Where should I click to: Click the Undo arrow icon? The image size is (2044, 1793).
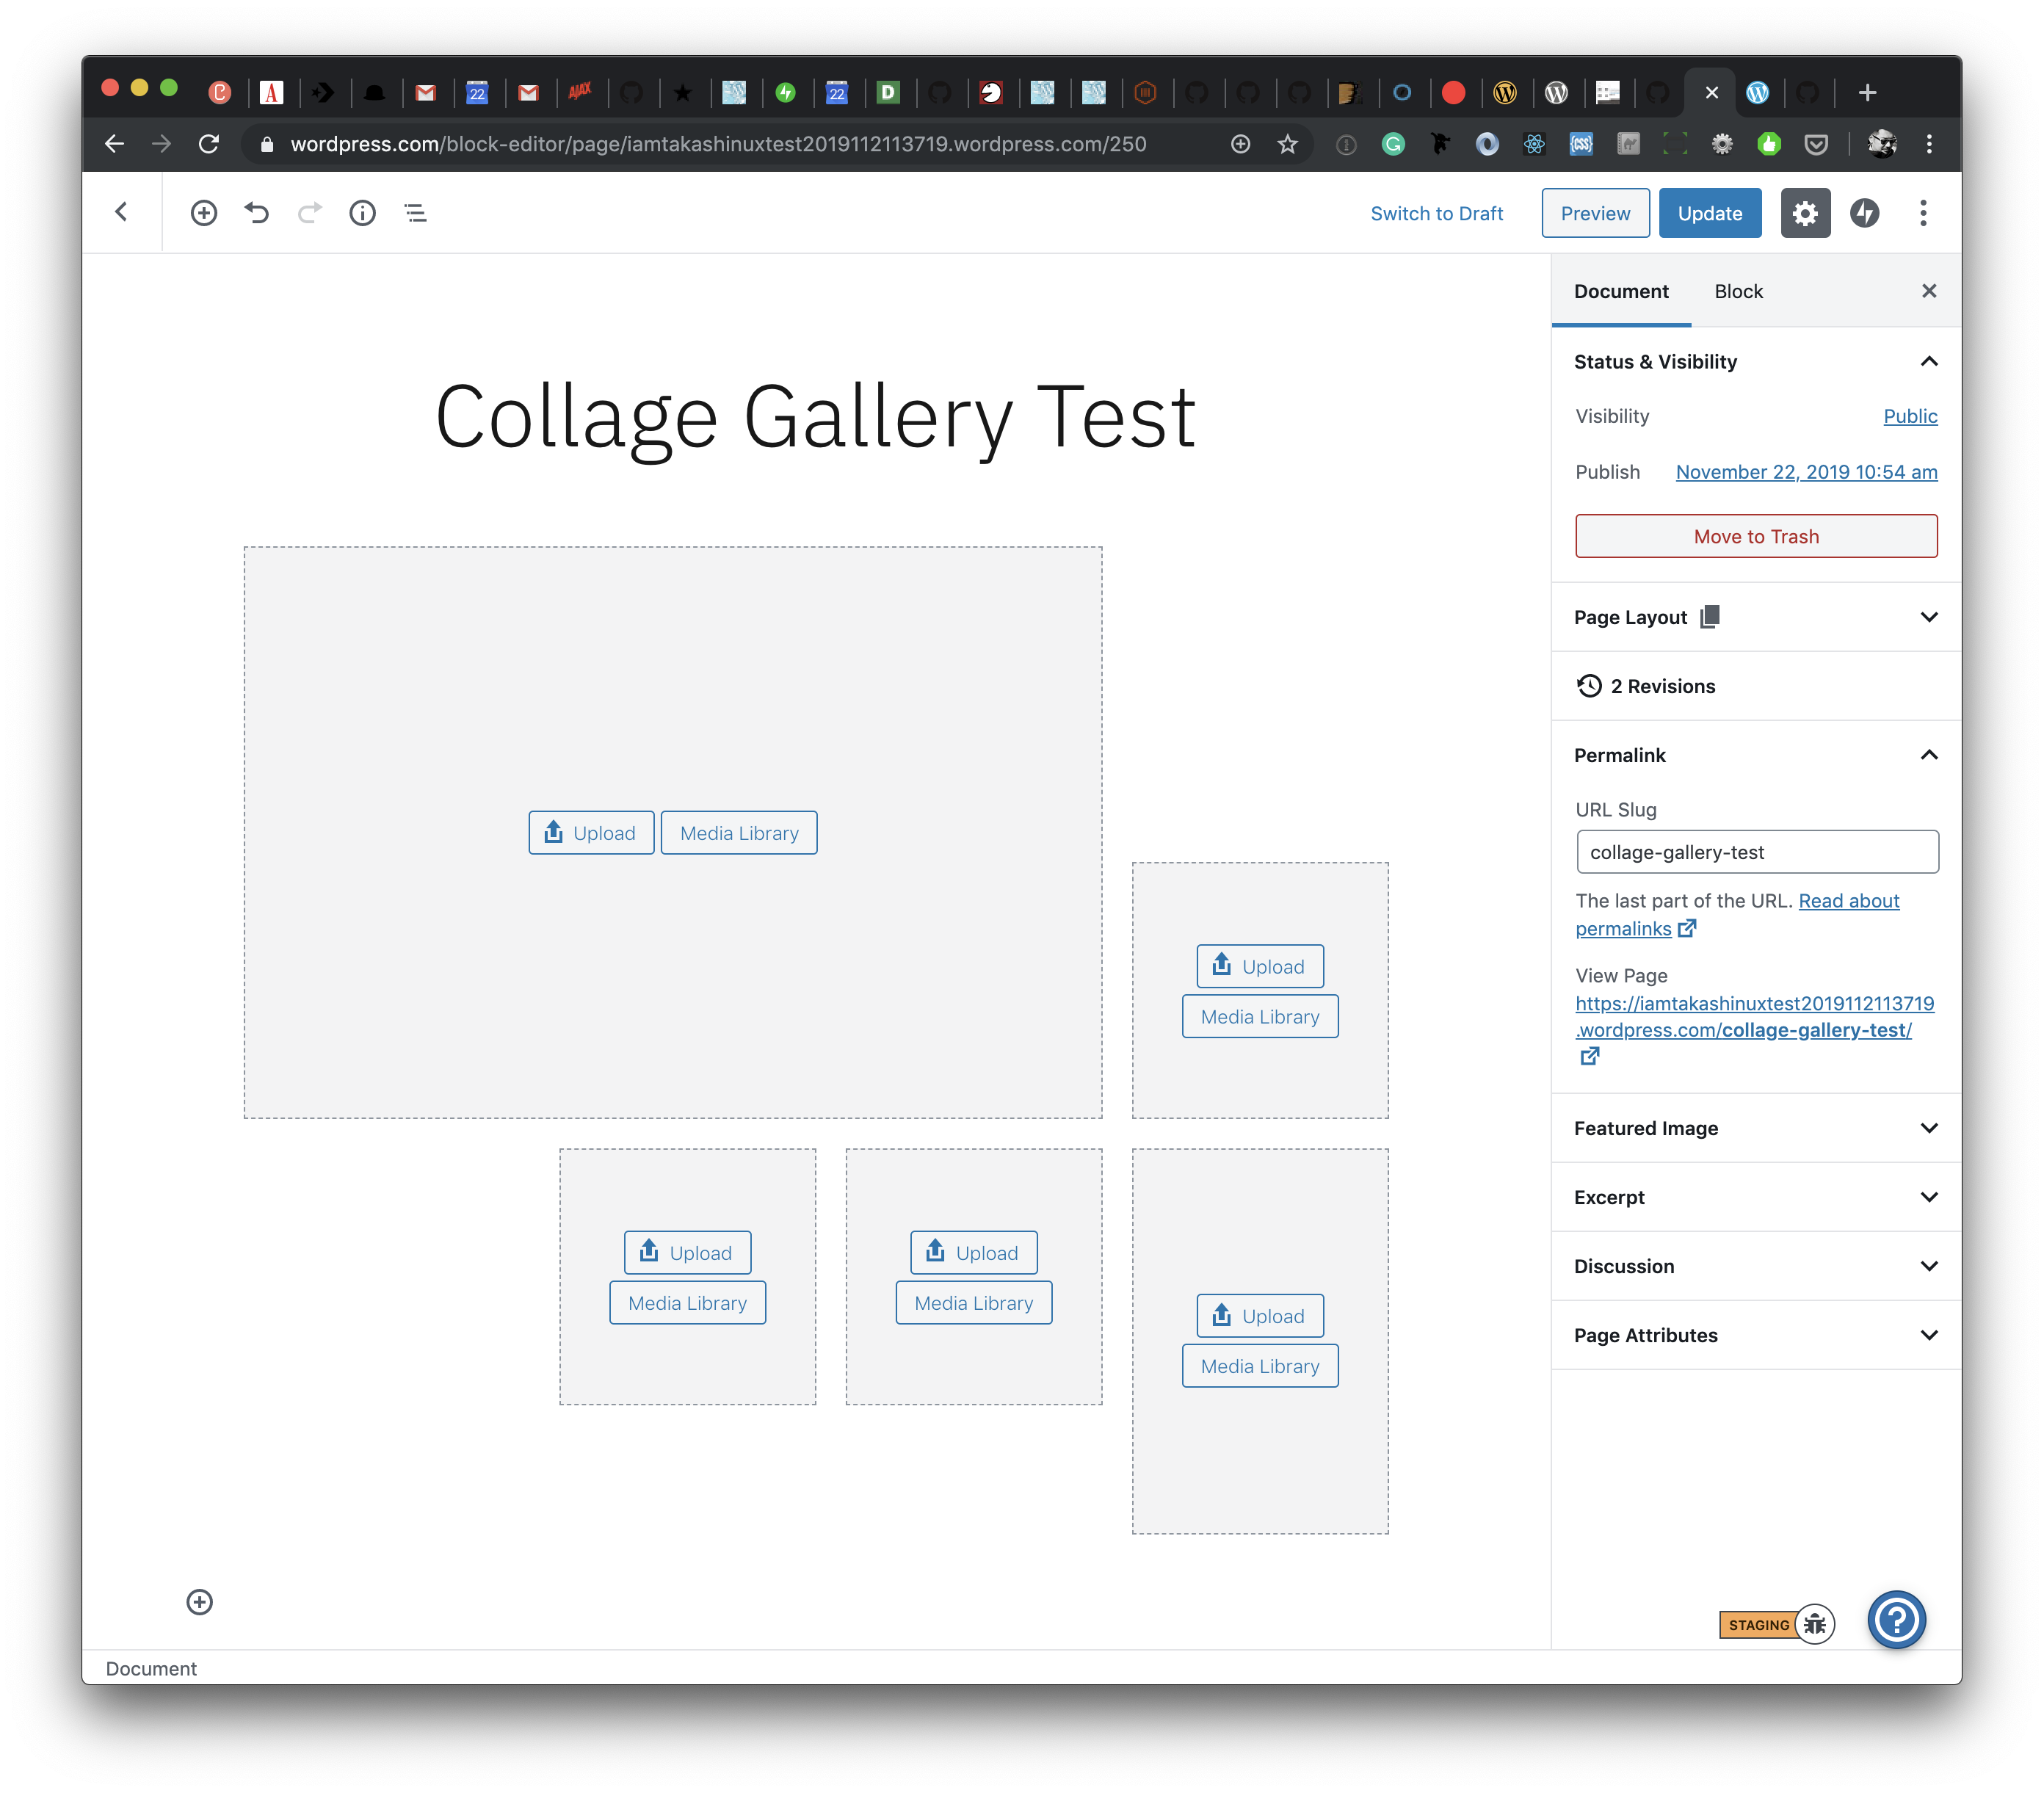257,213
